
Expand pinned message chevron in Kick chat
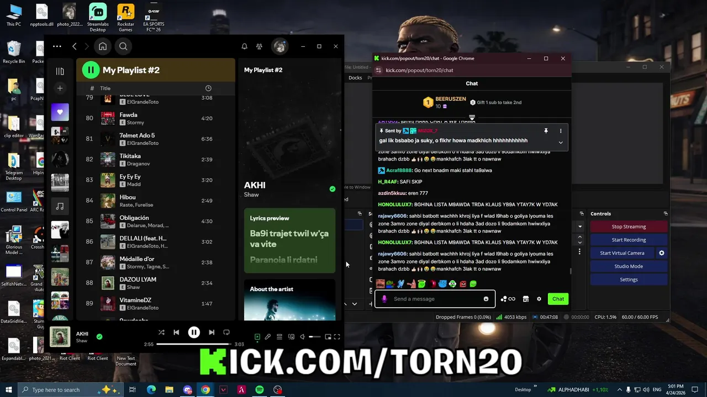pos(561,142)
